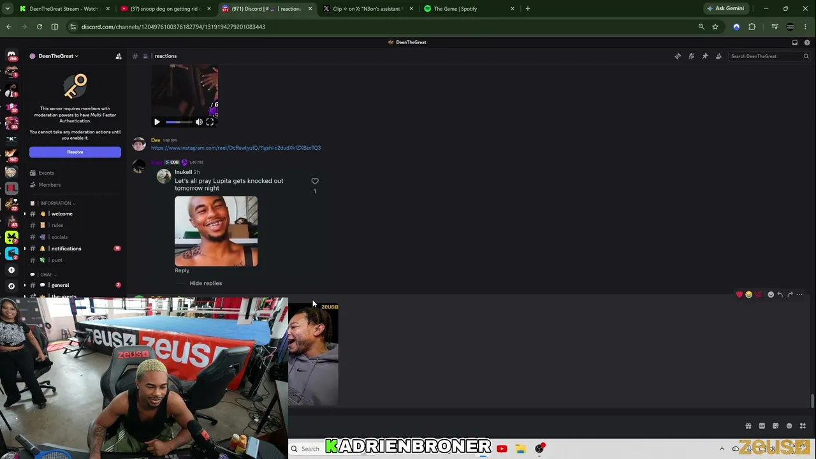Screen dimensions: 816x459
Task: React with the laughing crying emoji
Action: click(x=749, y=295)
